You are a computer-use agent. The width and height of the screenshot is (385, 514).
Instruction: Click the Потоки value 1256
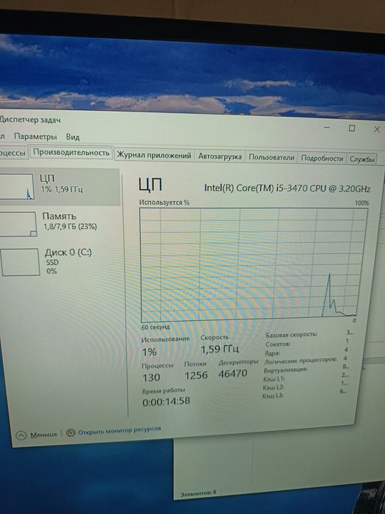[196, 375]
